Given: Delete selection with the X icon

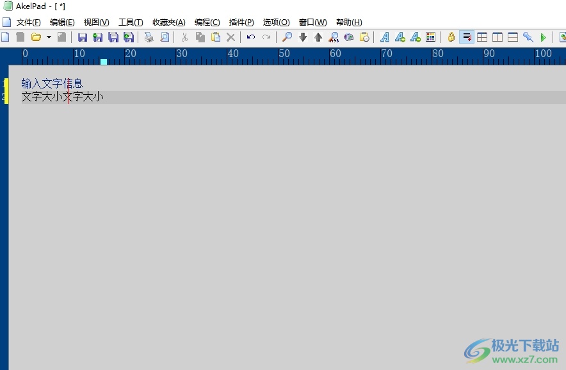Looking at the screenshot, I should [230, 37].
